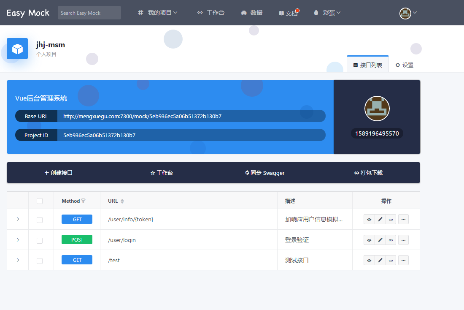Screen dimensions: 464x310
Task: Click the description 加响应用户信息模拟...
Action: [314, 219]
